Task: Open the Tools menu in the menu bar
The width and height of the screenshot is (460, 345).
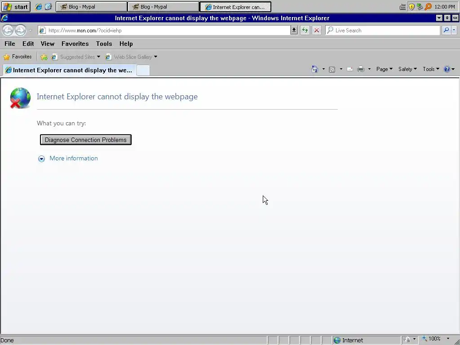Action: point(104,44)
